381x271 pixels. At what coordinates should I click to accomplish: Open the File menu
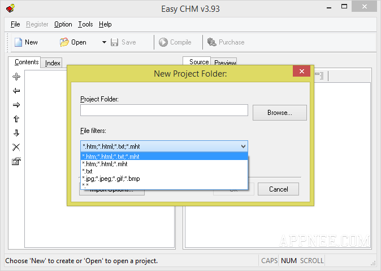[15, 24]
